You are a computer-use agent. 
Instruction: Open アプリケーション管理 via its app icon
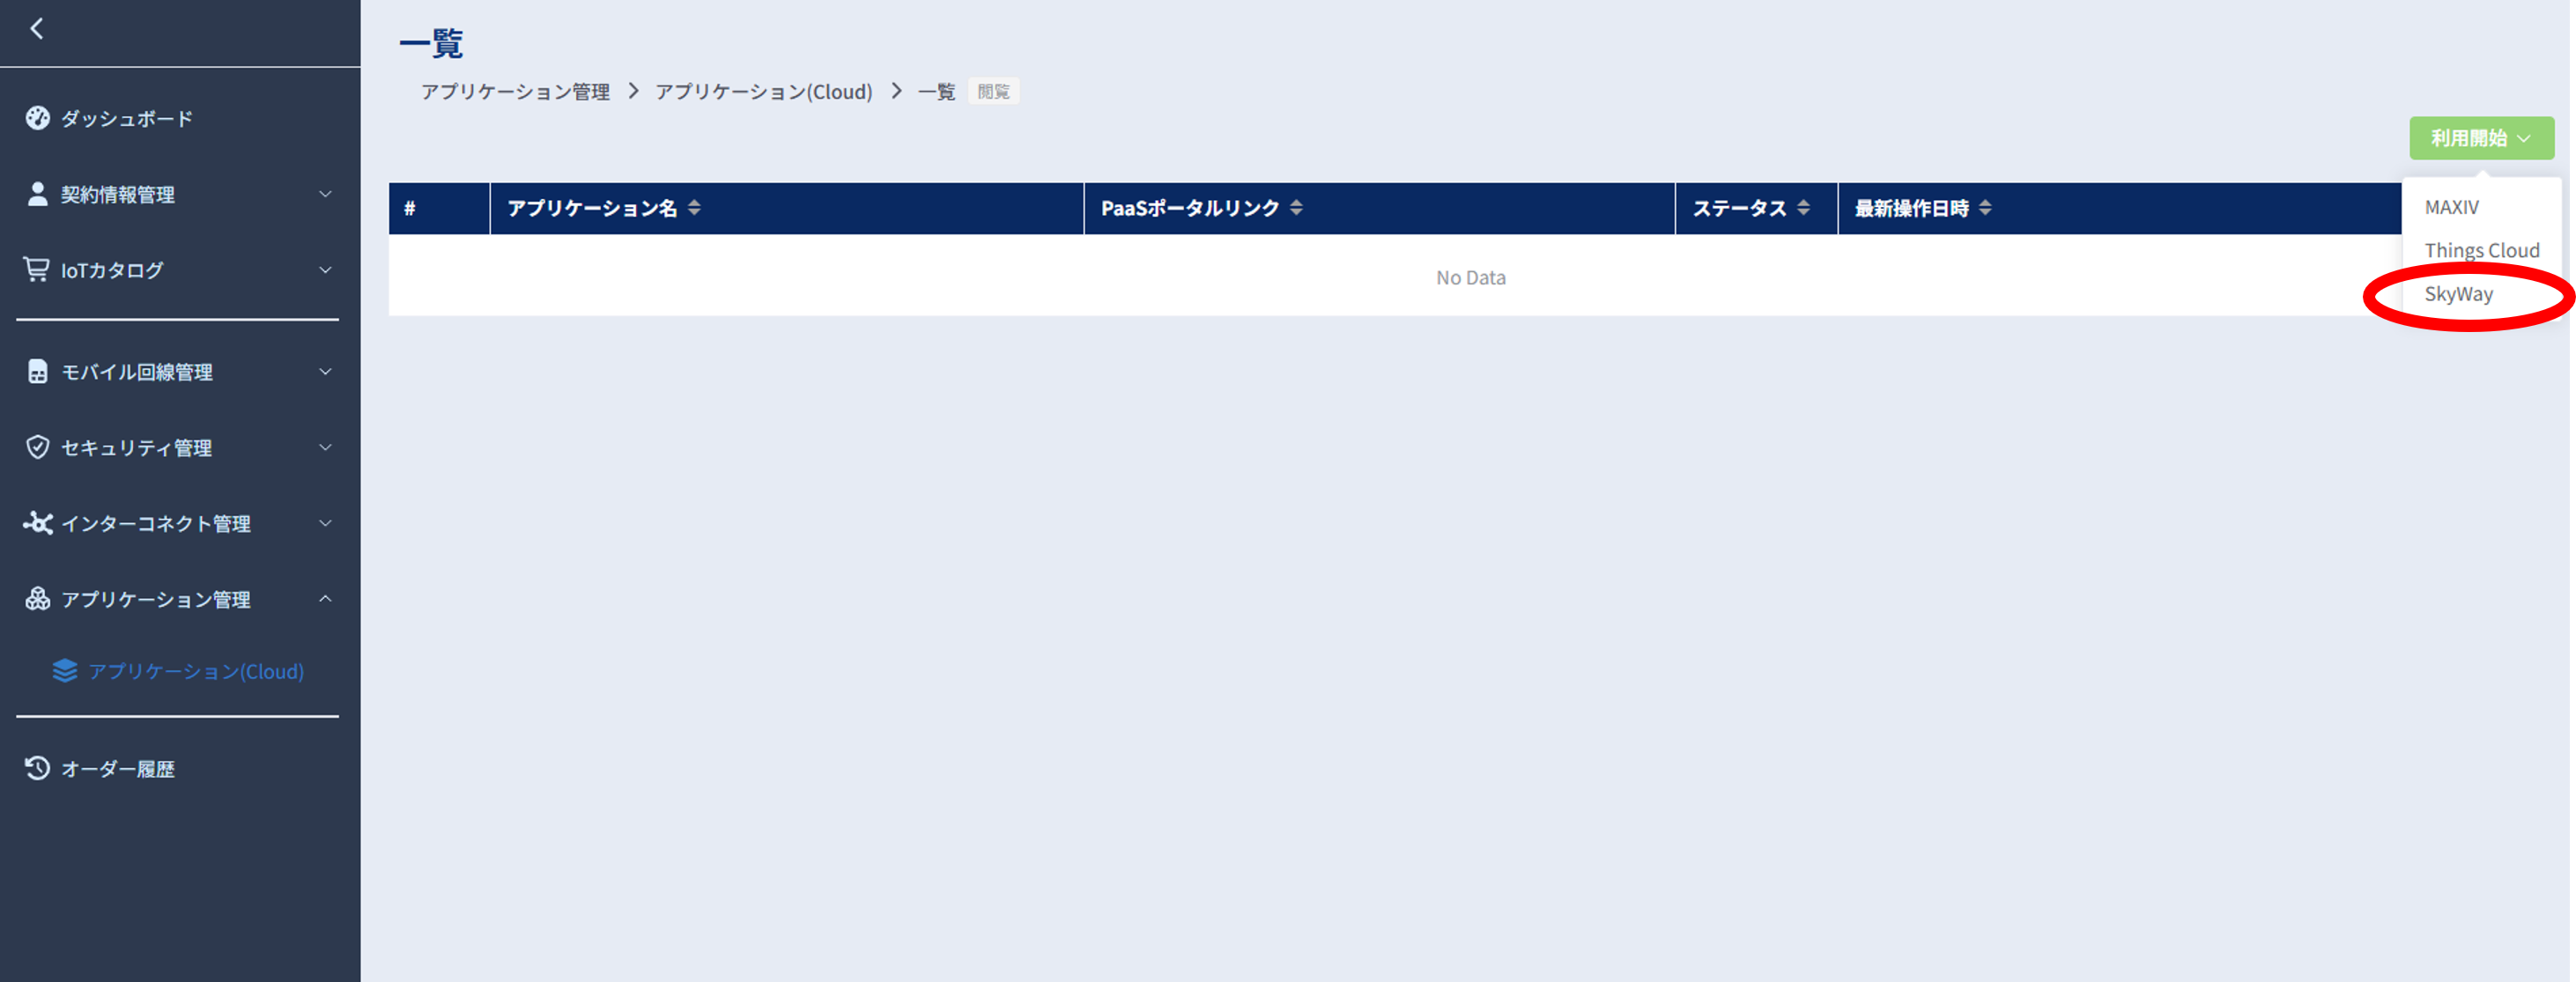[x=37, y=599]
